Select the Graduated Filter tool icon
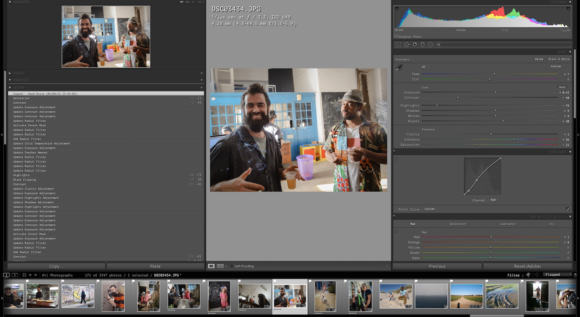The image size is (580, 317). (x=423, y=45)
